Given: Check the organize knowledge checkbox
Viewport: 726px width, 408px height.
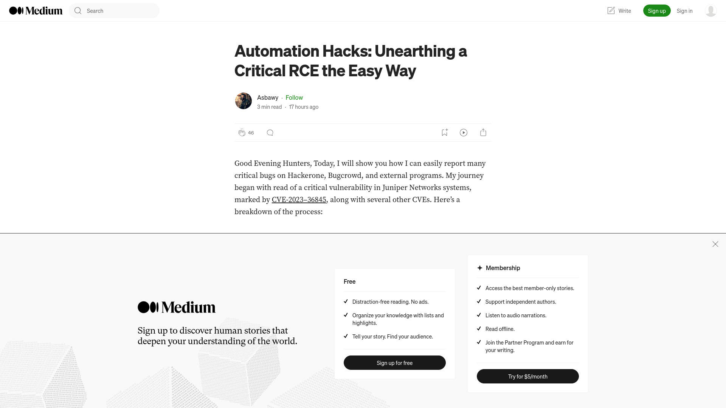Looking at the screenshot, I should tap(346, 315).
